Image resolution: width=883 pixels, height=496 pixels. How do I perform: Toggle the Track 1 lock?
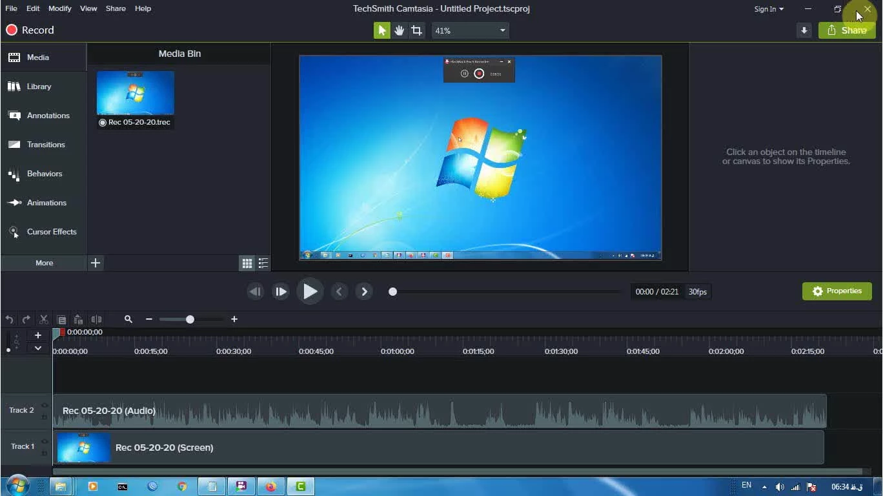click(45, 452)
